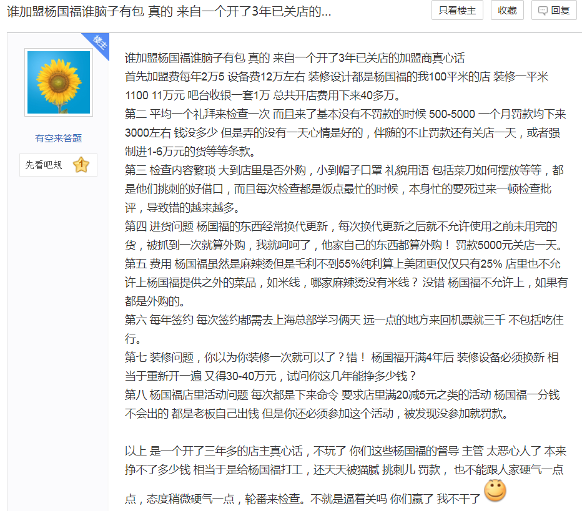The height and width of the screenshot is (511, 582).
Task: Click the text 你们赢了 我不干了
Action: tap(435, 499)
